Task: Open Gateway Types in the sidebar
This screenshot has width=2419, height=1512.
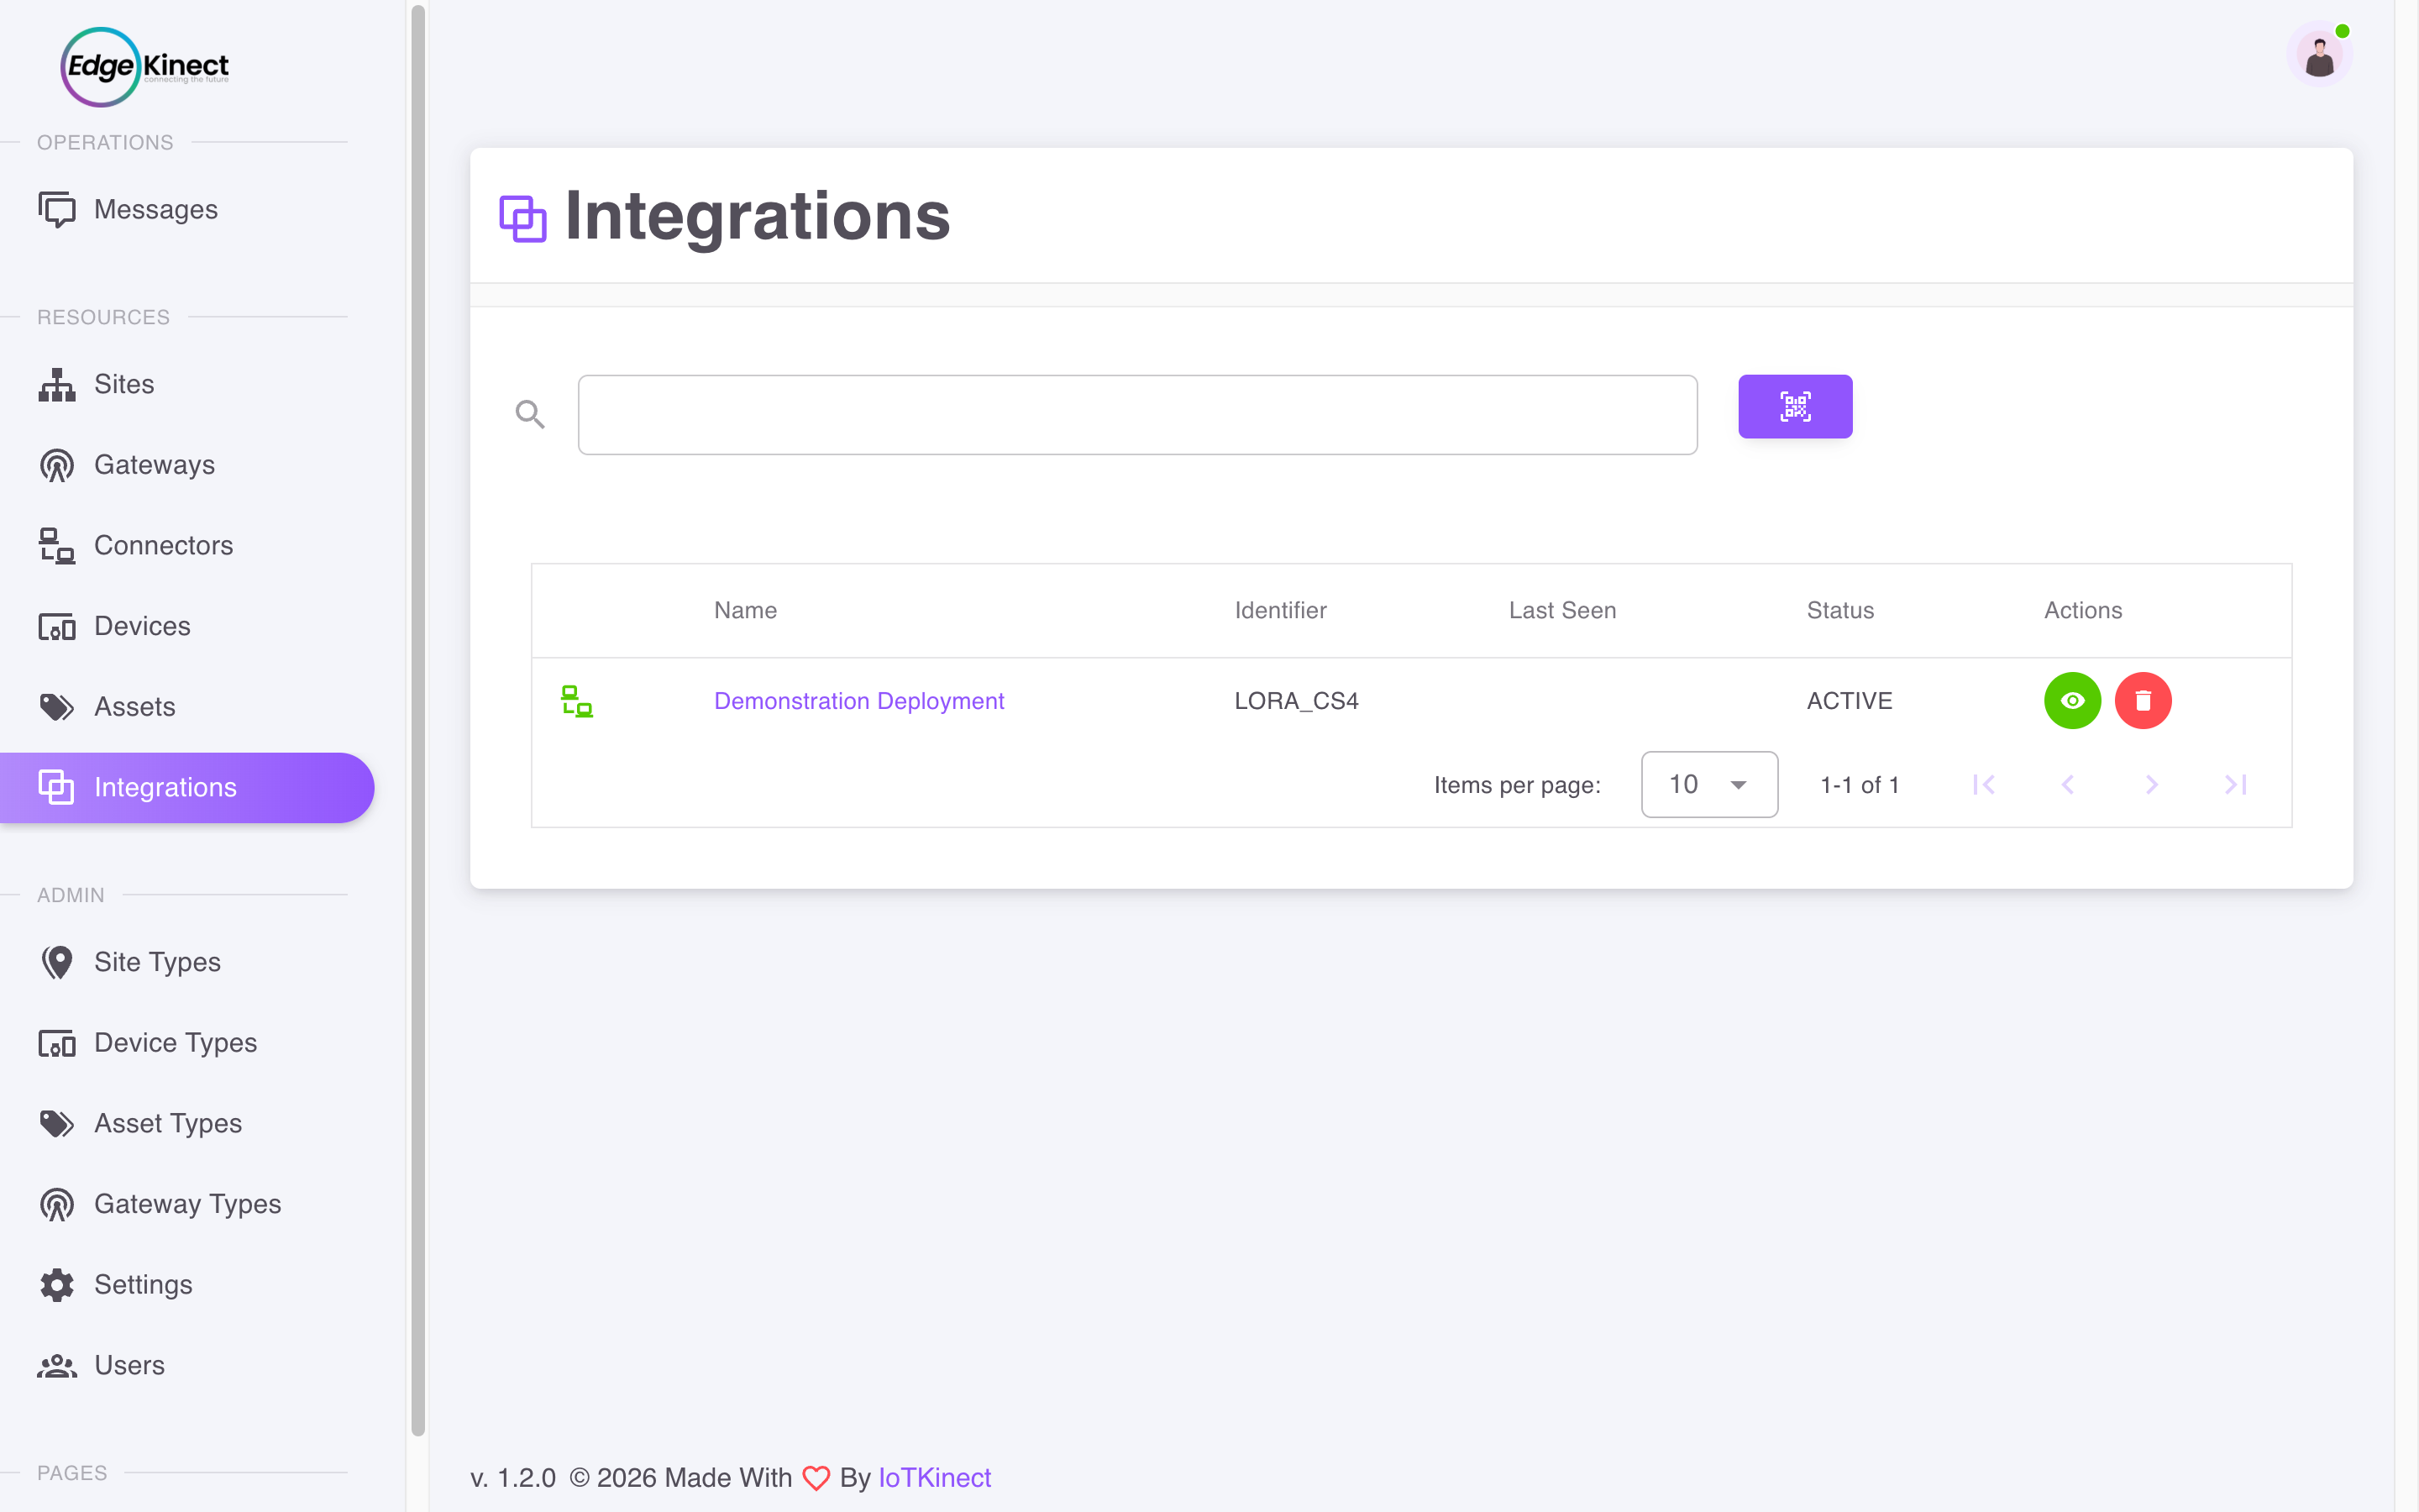Action: pyautogui.click(x=188, y=1204)
